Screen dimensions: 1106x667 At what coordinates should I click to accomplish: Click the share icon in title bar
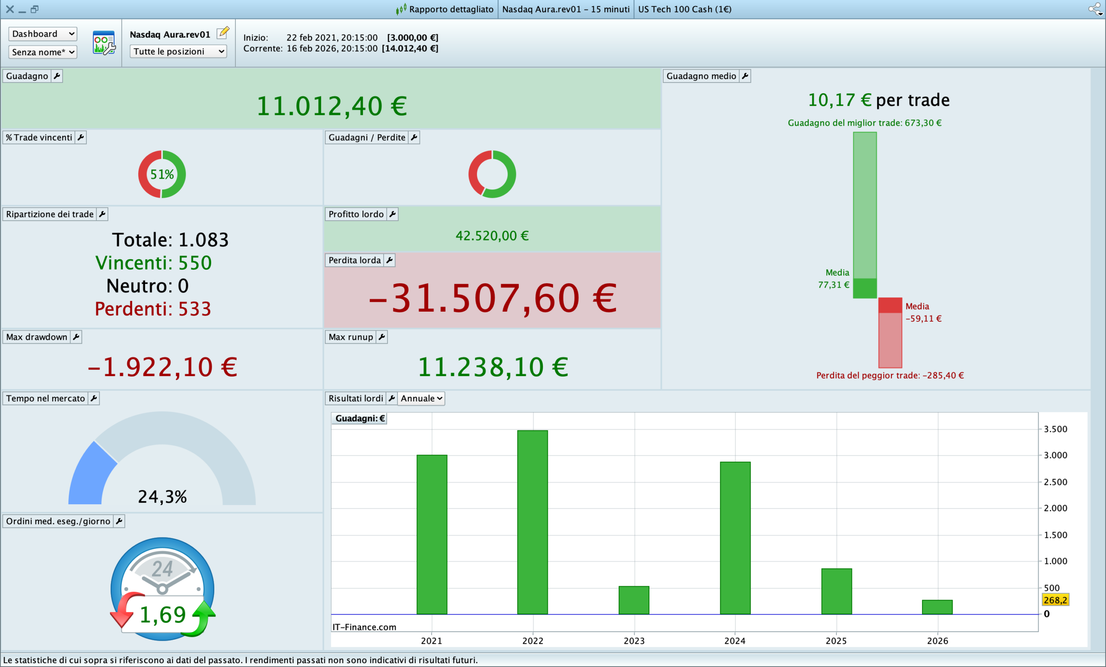tap(1094, 9)
